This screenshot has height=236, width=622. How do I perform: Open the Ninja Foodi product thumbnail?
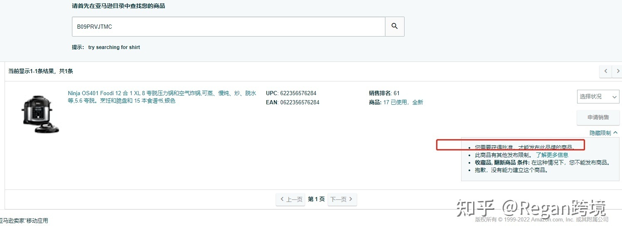pos(40,114)
